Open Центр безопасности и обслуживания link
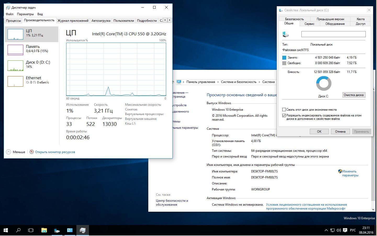Viewport: 377px width, 236px height. pos(172,203)
